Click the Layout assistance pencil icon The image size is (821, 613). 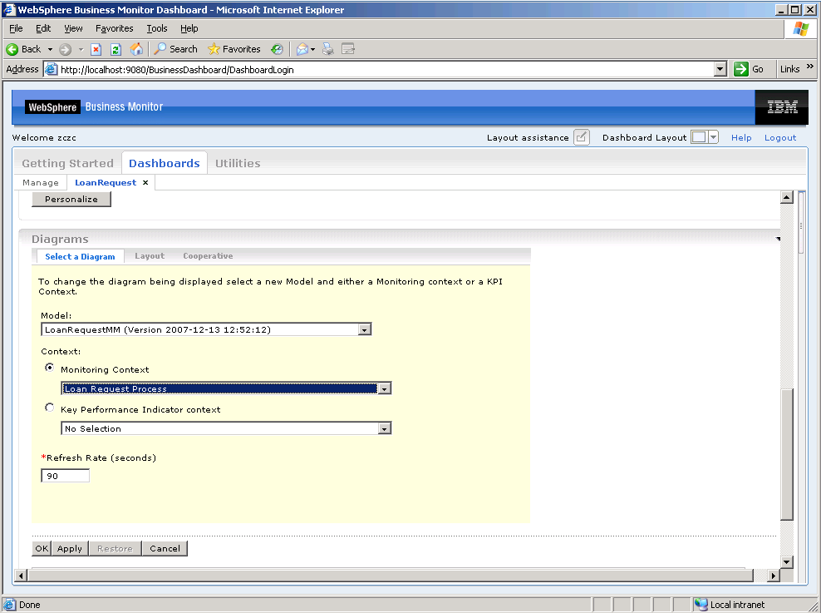click(581, 137)
